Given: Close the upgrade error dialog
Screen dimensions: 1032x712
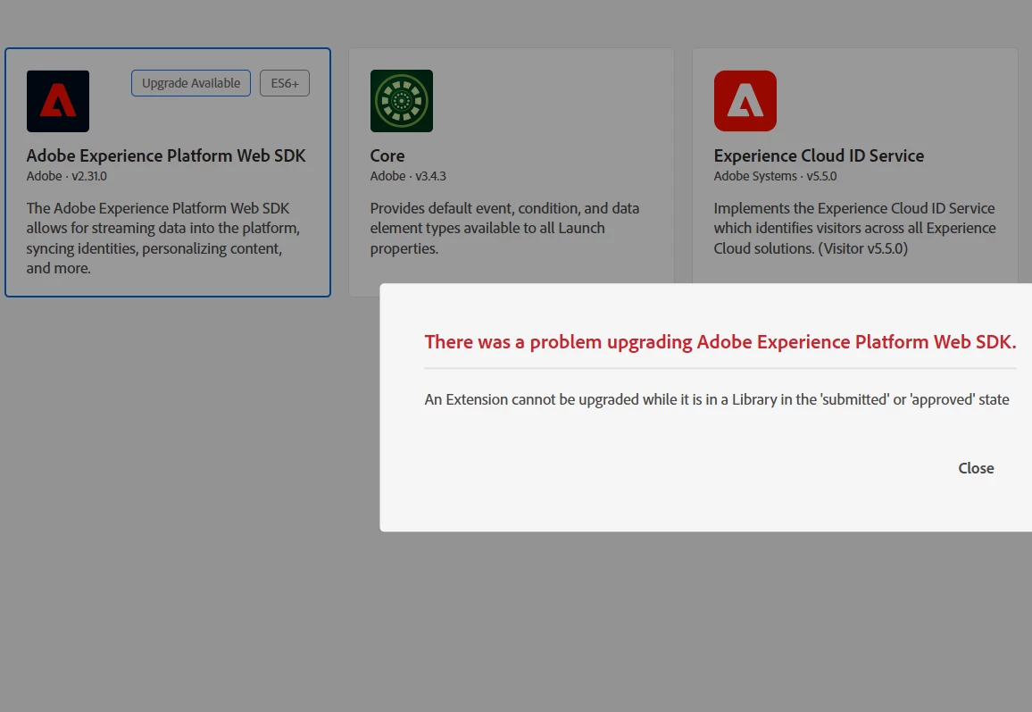Looking at the screenshot, I should (x=976, y=468).
